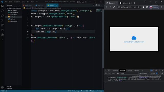This screenshot has width=164, height=92.
Task: Switch to DevTools Elements tab
Action: (115, 71)
